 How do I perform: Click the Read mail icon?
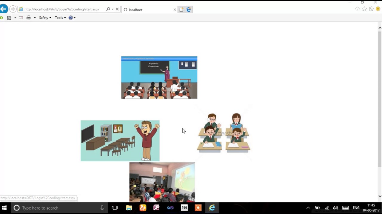pos(21,18)
